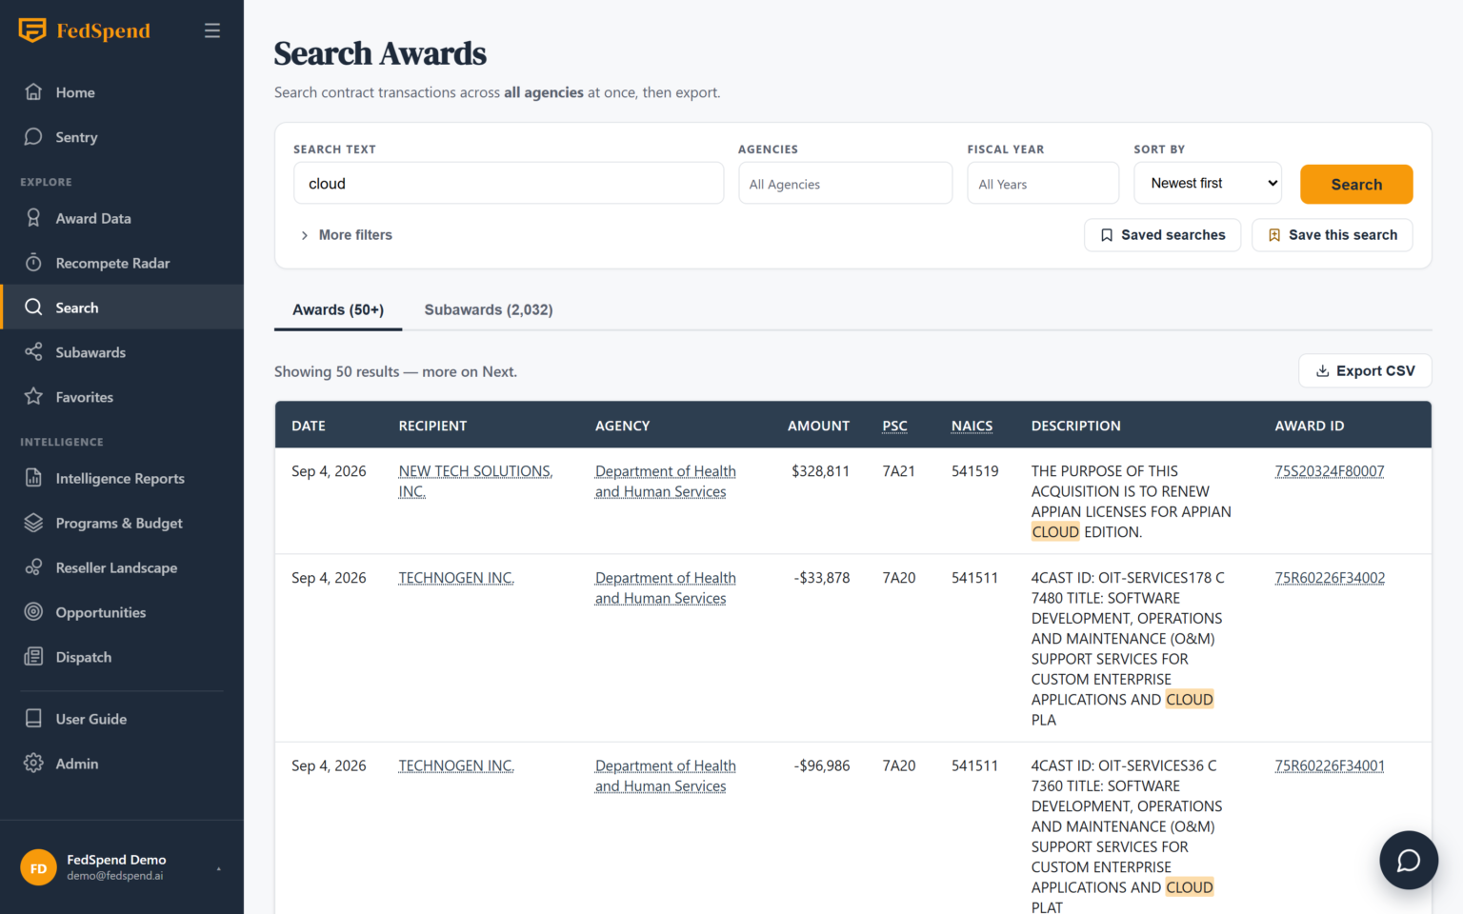The width and height of the screenshot is (1463, 914).
Task: Open Dispatch page
Action: (x=122, y=657)
